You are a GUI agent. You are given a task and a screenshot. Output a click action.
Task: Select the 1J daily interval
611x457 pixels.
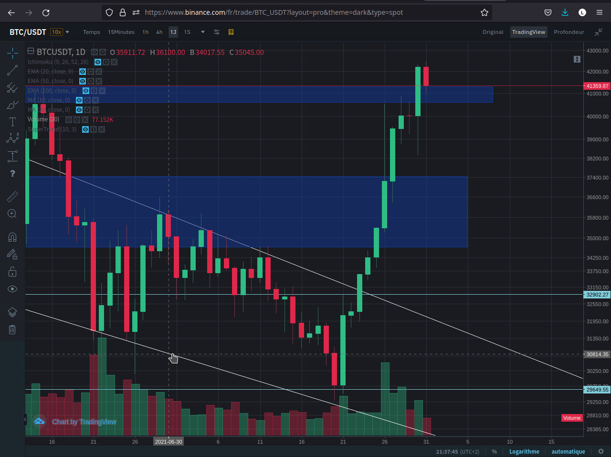(x=173, y=32)
